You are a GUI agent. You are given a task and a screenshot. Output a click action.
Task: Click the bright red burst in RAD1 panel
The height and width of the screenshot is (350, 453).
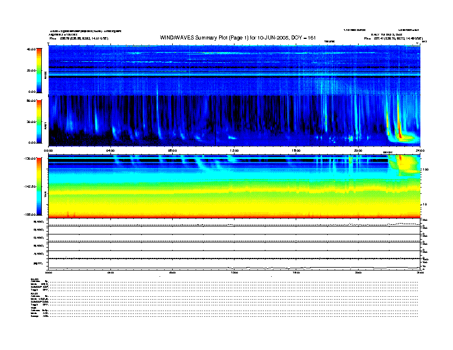[400, 124]
